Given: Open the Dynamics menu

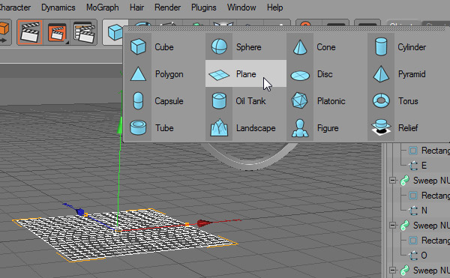Looking at the screenshot, I should pyautogui.click(x=58, y=7).
